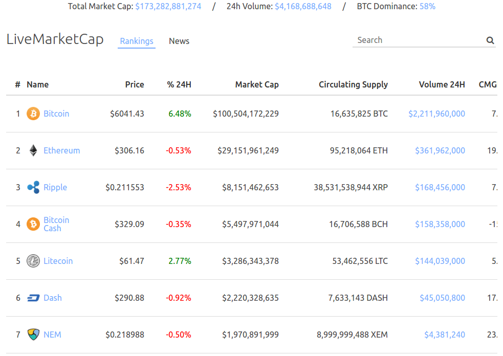The height and width of the screenshot is (356, 503).
Task: Click supply 53,462,556 LTC
Action: click(x=360, y=261)
